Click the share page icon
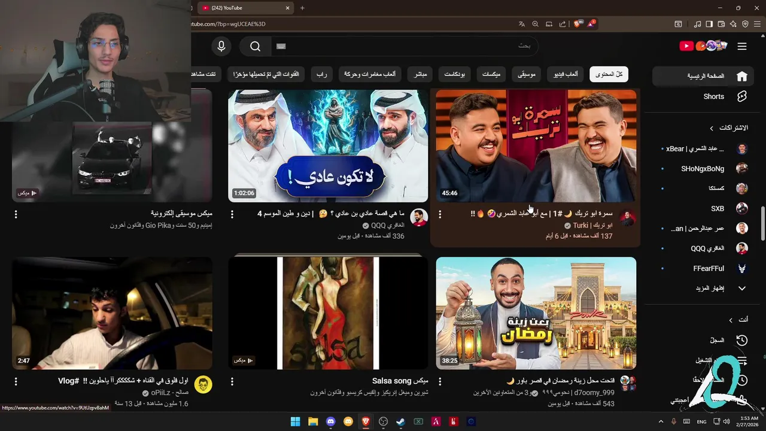Viewport: 766px width, 431px height. (563, 24)
